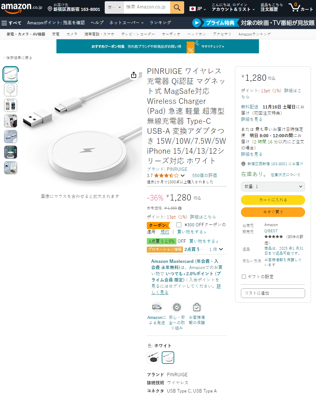Select the black color swatch
Viewport: 316px width, 395px height.
click(x=153, y=358)
